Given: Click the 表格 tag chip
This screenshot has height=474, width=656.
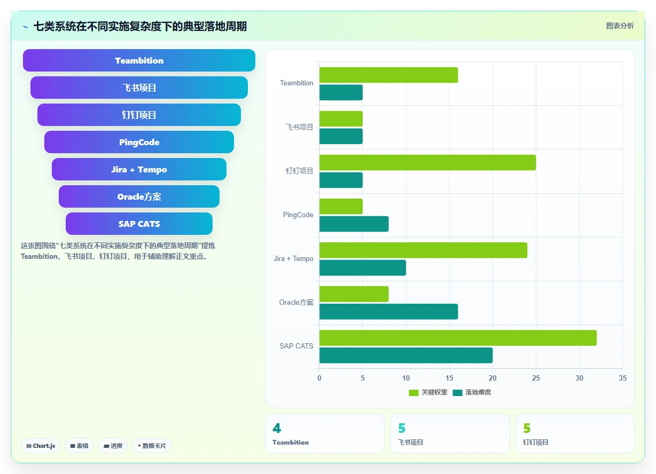Looking at the screenshot, I should coord(79,446).
